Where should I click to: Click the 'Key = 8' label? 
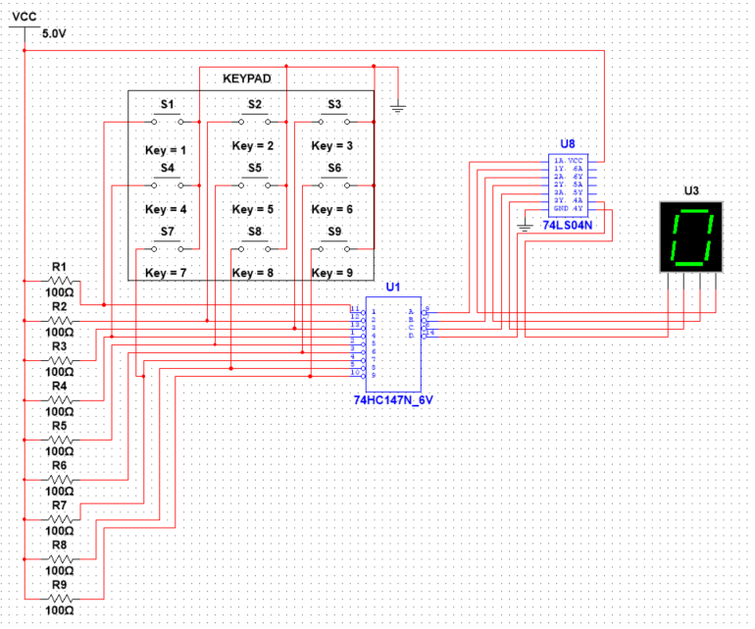point(253,273)
